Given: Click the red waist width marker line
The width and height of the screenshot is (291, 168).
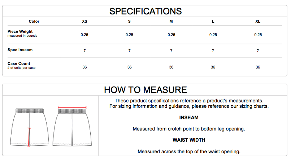Looking at the screenshot, I should click(72, 107).
